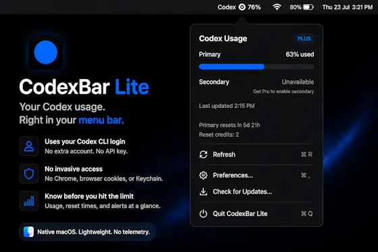Click the "Get Pro to enable secondary" text
This screenshot has width=378, height=252.
coord(283,91)
